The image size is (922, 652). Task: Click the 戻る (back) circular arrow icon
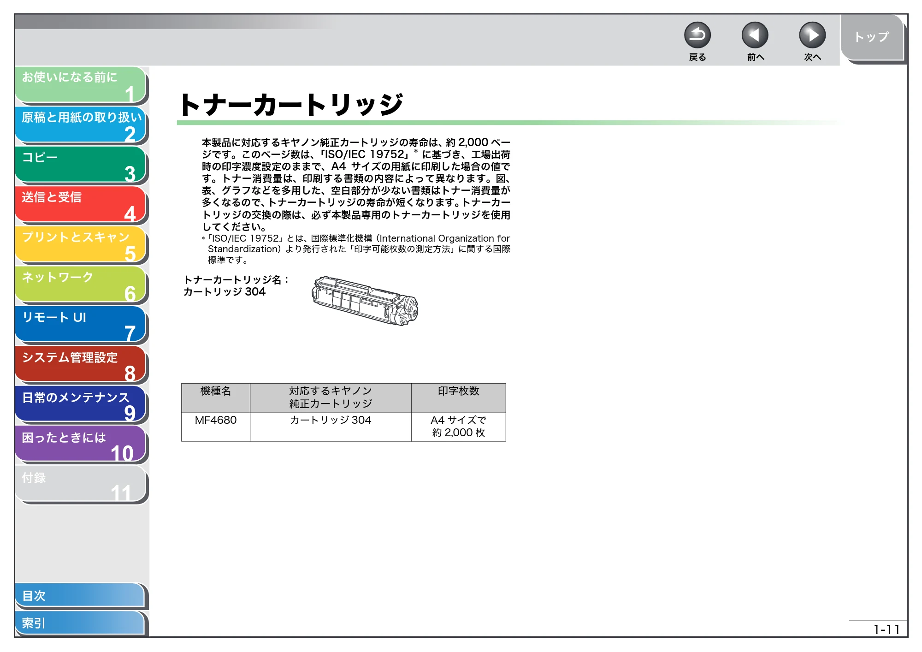(697, 36)
